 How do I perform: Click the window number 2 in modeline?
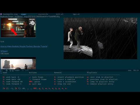point(2,70)
